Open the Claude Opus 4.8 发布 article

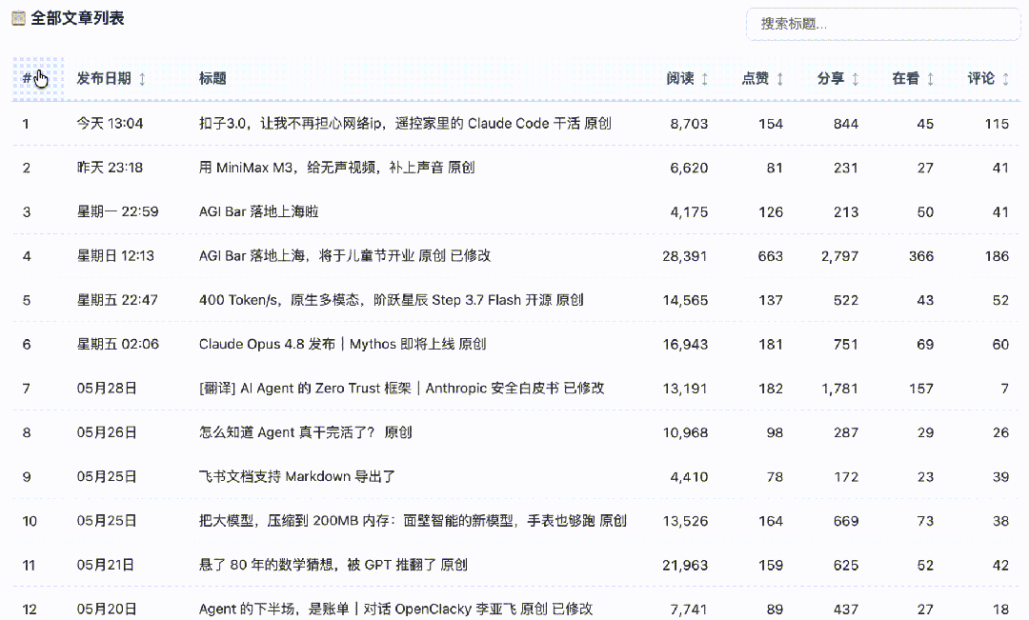[343, 344]
